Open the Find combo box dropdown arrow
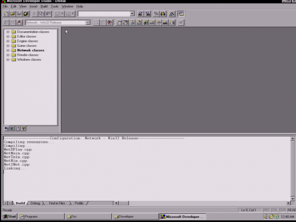Screen dimensions: 296x222 point(132,14)
